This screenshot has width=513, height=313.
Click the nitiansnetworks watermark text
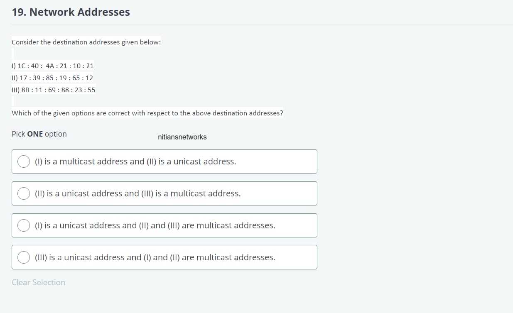pos(182,137)
